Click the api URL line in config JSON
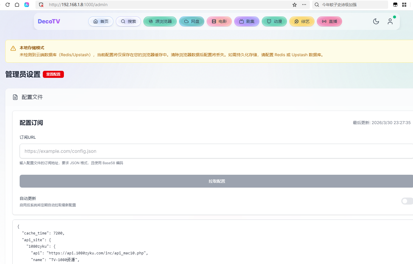Screen dimensions: 413x264 click(x=89, y=253)
